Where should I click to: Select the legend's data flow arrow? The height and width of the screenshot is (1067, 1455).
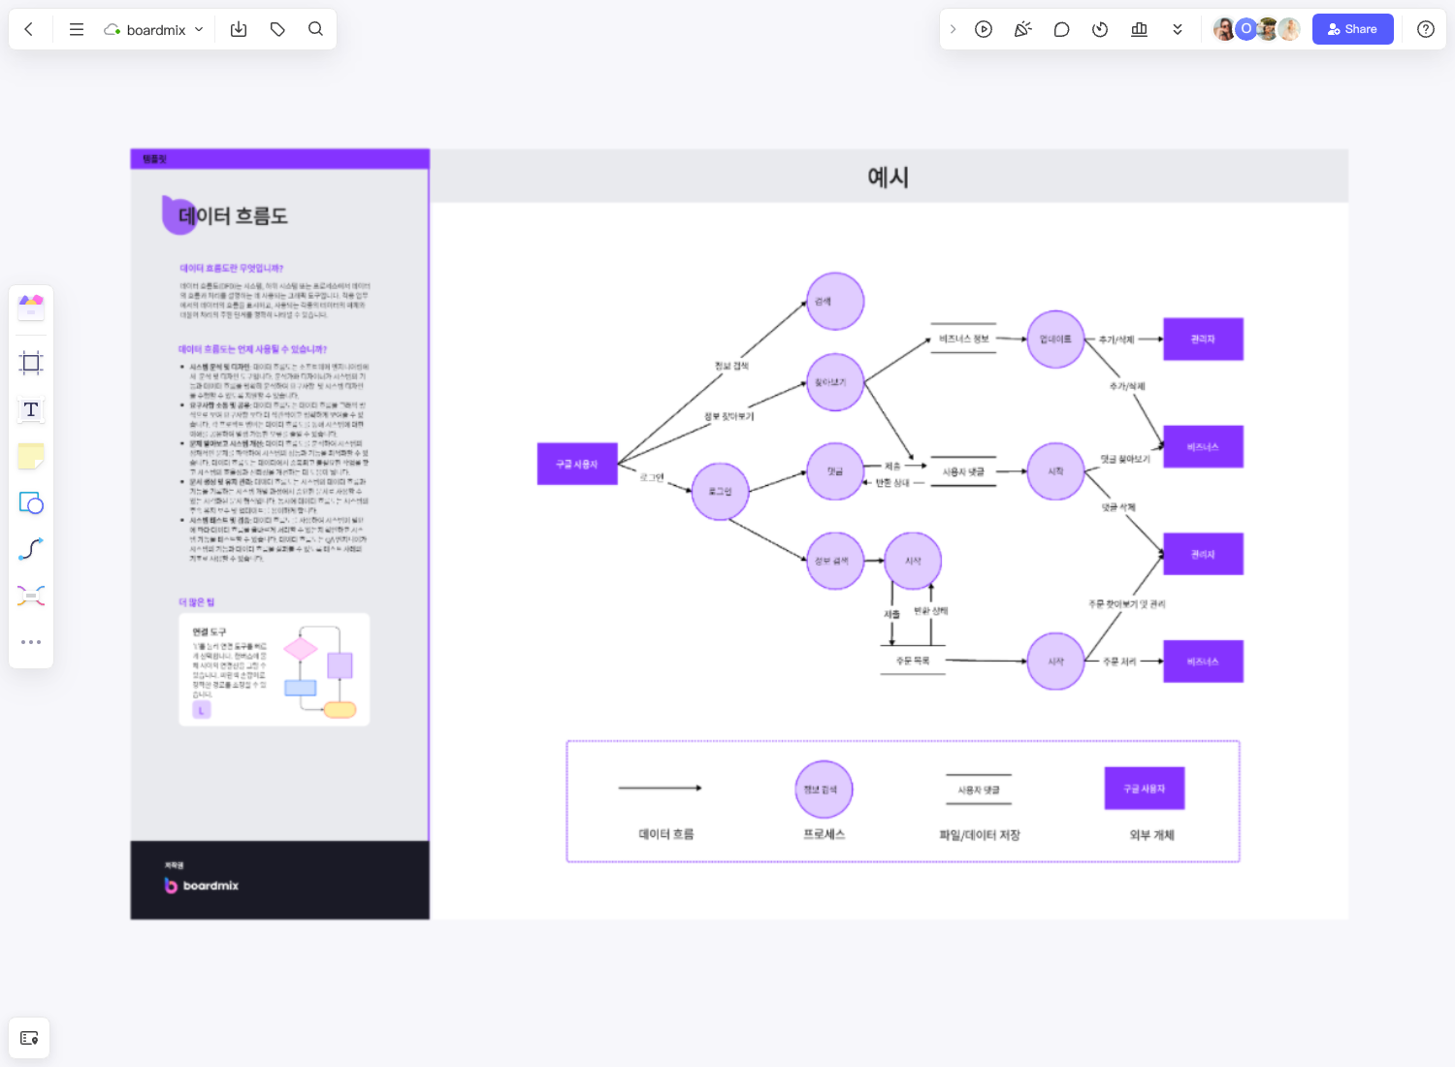click(x=660, y=788)
